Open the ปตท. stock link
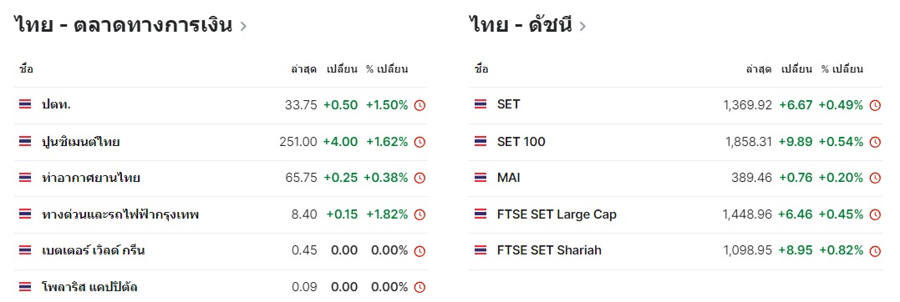This screenshot has height=302, width=900. 56,105
